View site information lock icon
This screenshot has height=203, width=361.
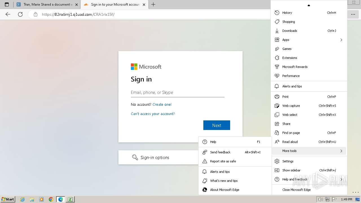point(36,14)
